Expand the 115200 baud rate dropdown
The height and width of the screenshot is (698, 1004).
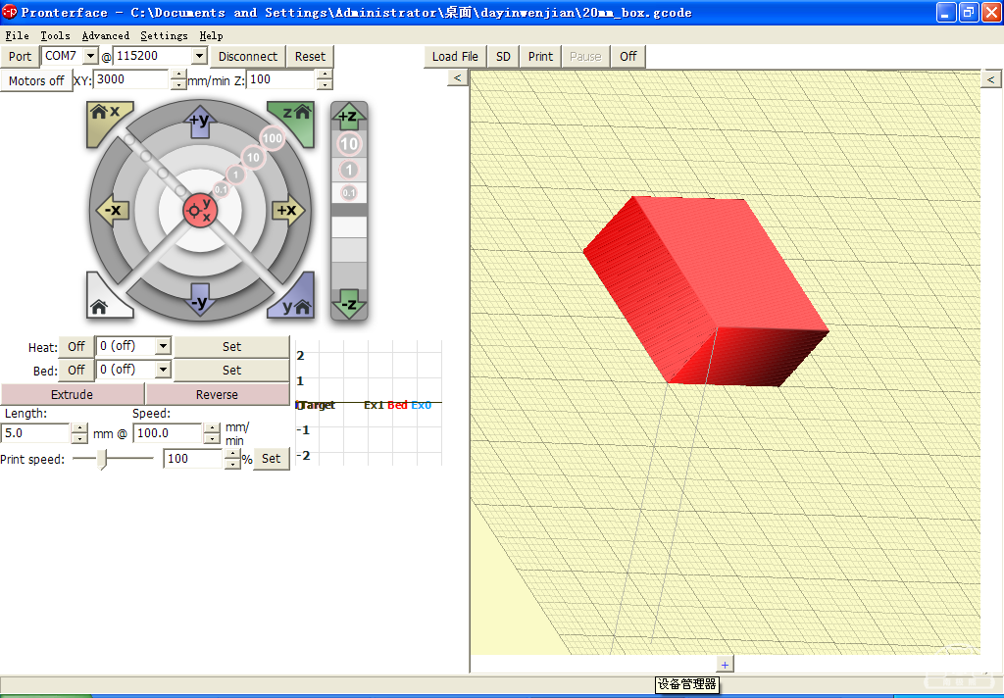199,57
